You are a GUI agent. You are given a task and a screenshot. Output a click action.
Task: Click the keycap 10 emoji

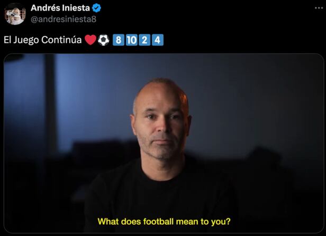click(132, 40)
